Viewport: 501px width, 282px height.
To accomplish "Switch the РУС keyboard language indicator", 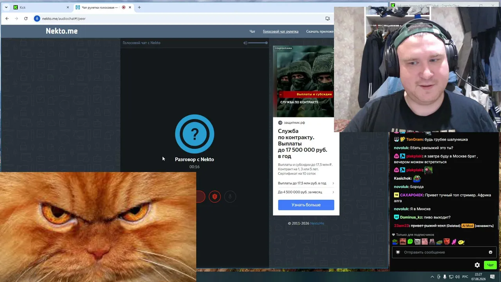I will click(465, 277).
